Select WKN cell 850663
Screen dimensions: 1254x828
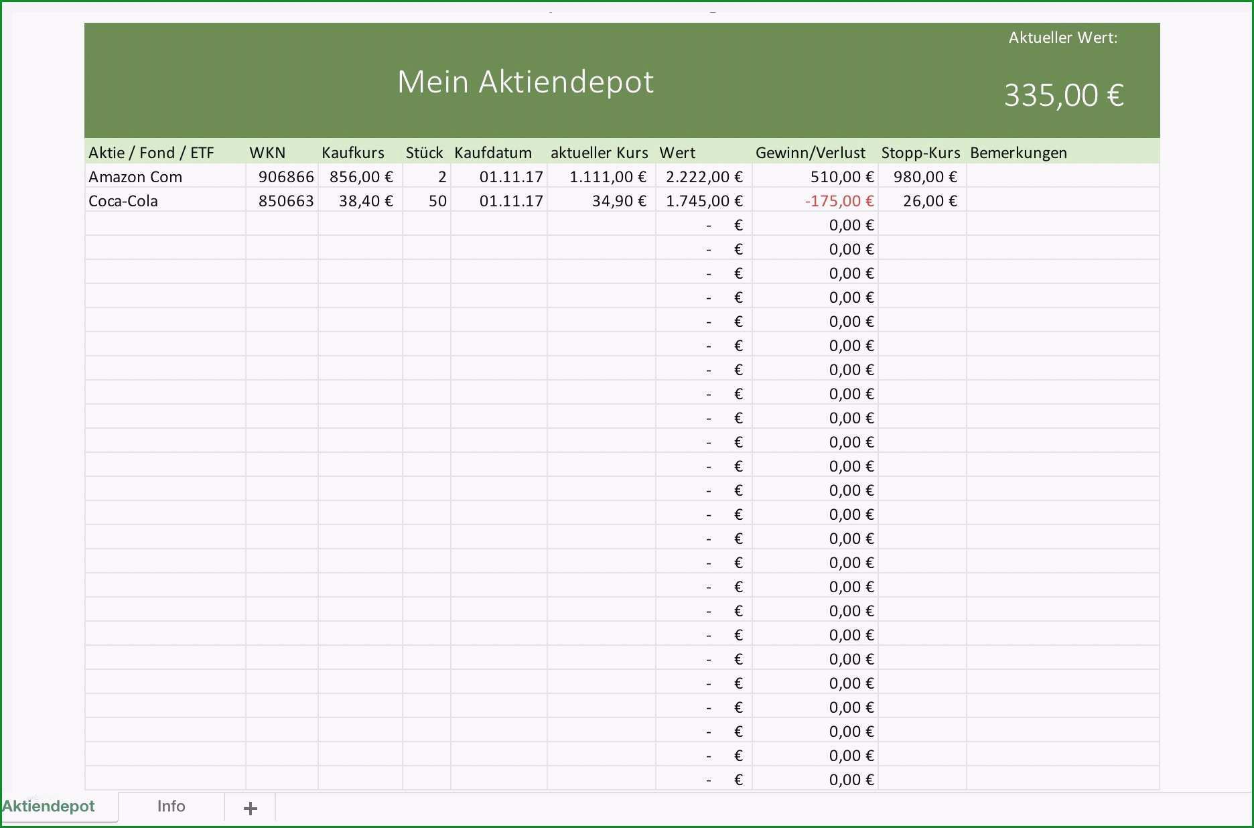coord(281,200)
